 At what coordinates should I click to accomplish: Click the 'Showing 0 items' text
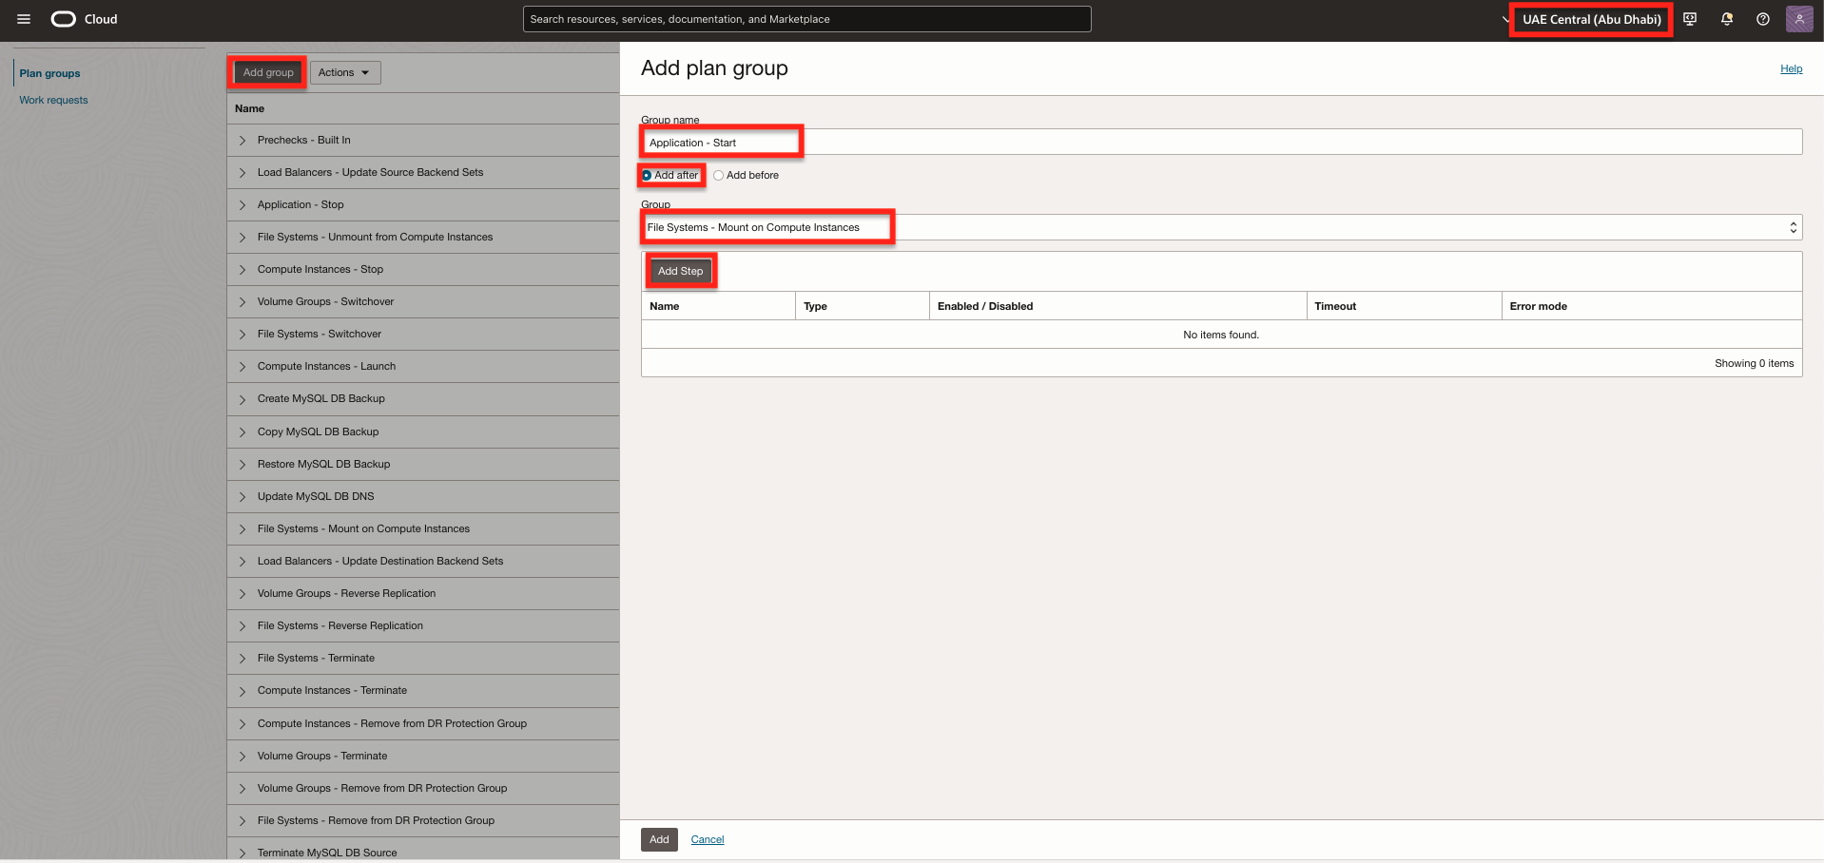pos(1754,363)
